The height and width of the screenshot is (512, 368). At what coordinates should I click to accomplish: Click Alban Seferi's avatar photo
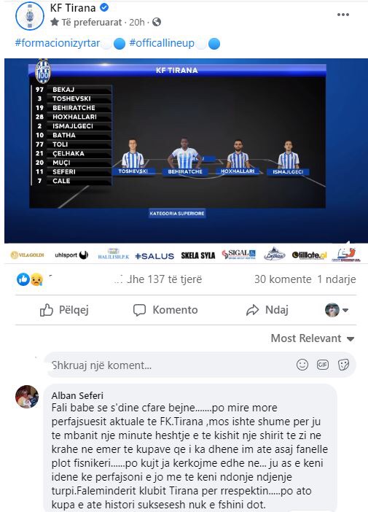pos(27,397)
